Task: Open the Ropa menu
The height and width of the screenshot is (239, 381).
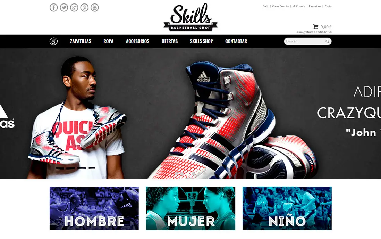Action: coord(108,41)
